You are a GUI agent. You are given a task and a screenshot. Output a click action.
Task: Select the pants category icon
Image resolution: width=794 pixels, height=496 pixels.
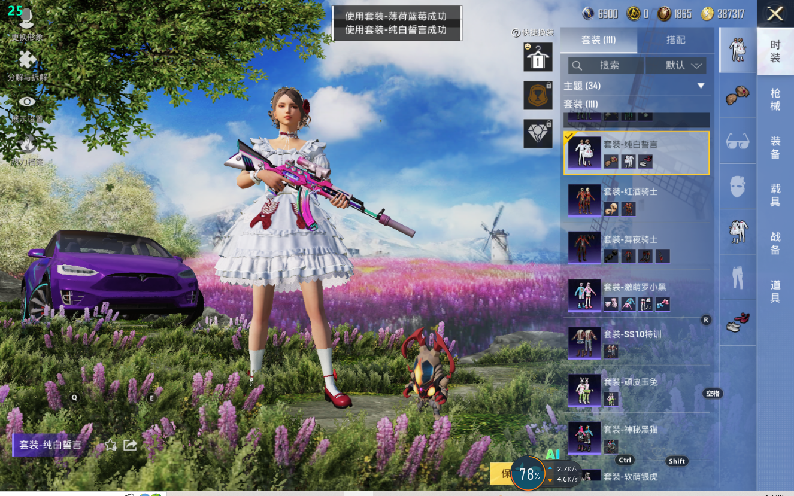pos(737,278)
